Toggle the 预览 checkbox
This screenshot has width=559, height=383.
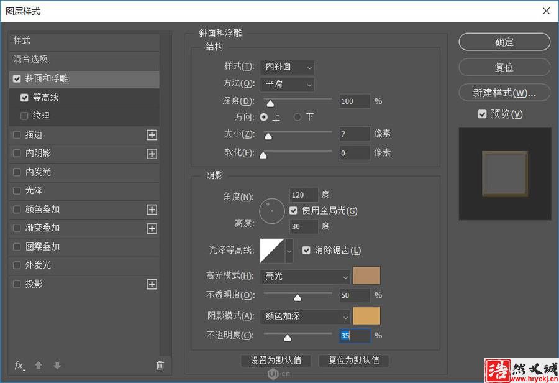[x=482, y=114]
